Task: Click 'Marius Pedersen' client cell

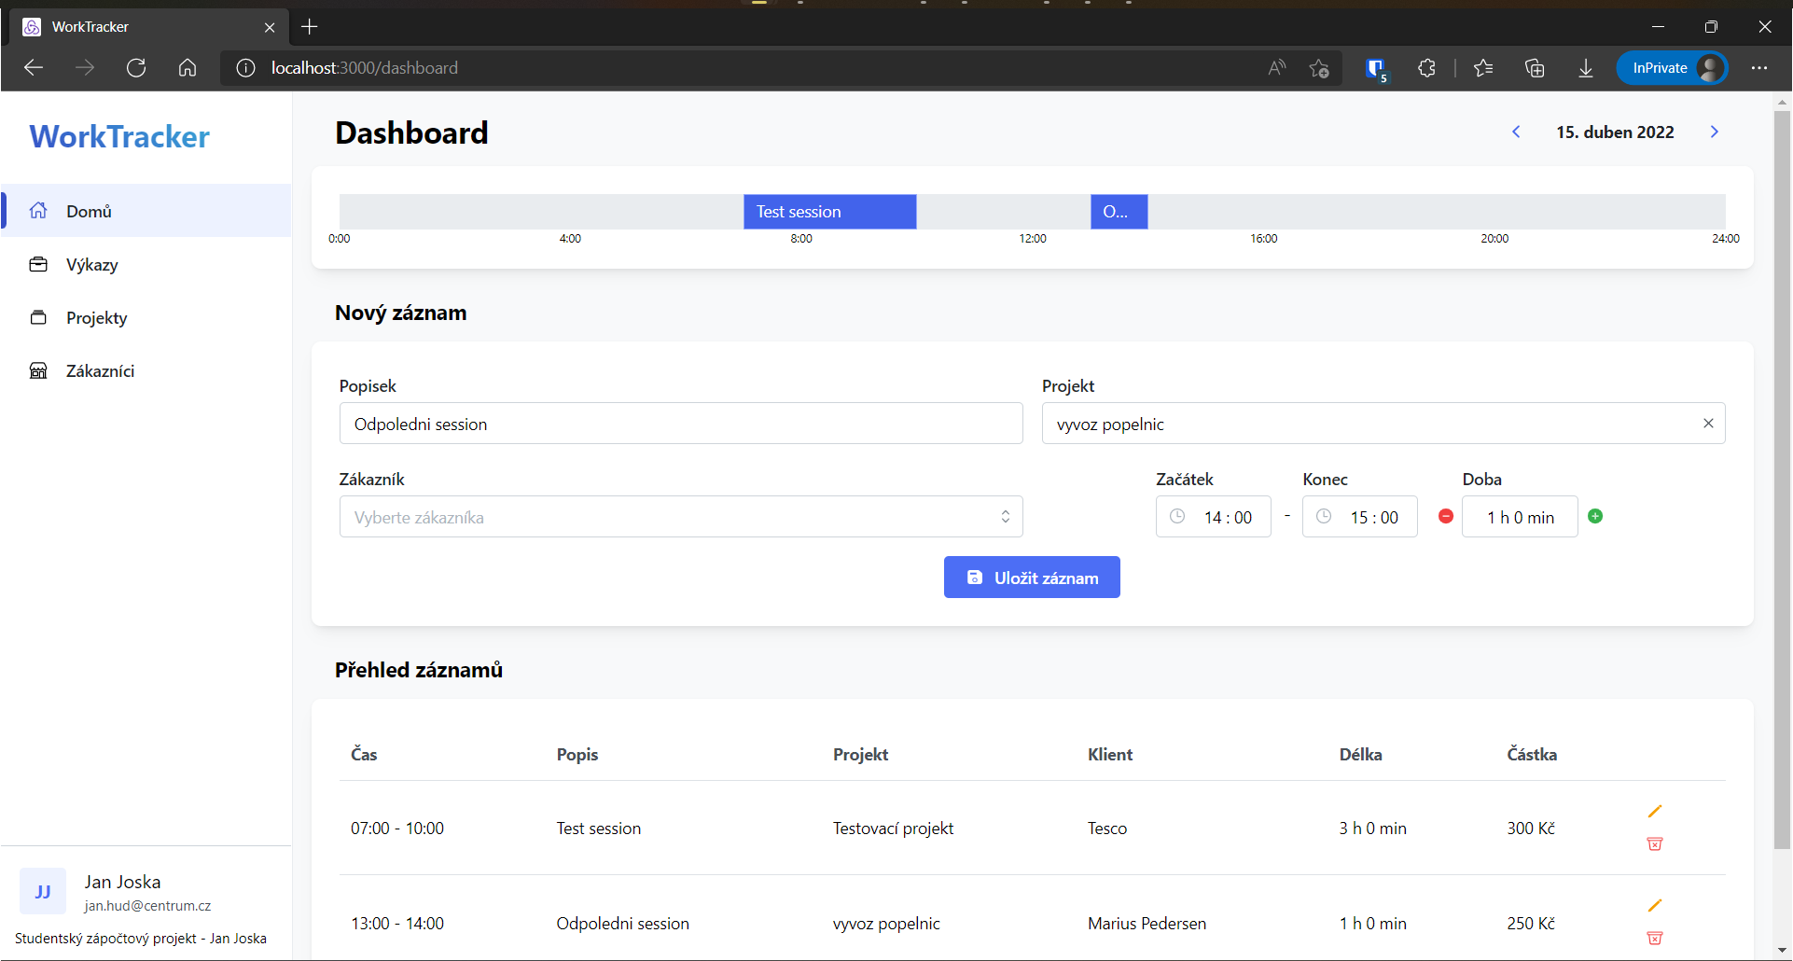Action: 1147,924
